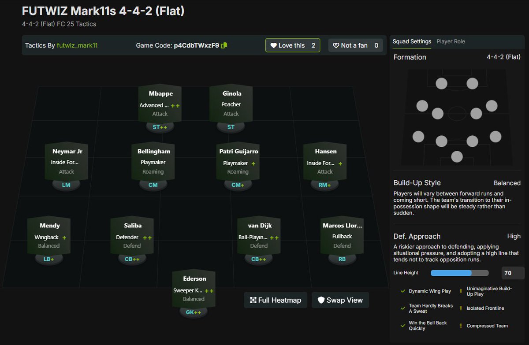Click van Dijk's Ball-Playing ++ rating

(x=274, y=238)
